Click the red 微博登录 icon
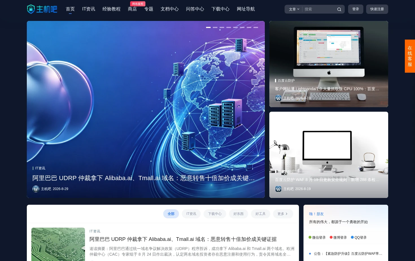Image resolution: width=415 pixels, height=261 pixels. tap(331, 237)
